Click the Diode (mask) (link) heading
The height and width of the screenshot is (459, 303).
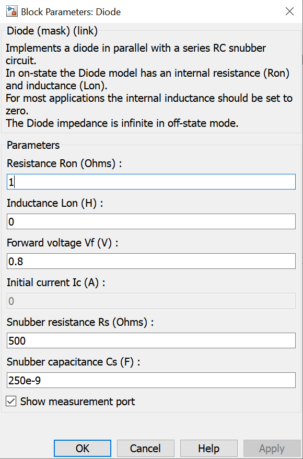(52, 31)
